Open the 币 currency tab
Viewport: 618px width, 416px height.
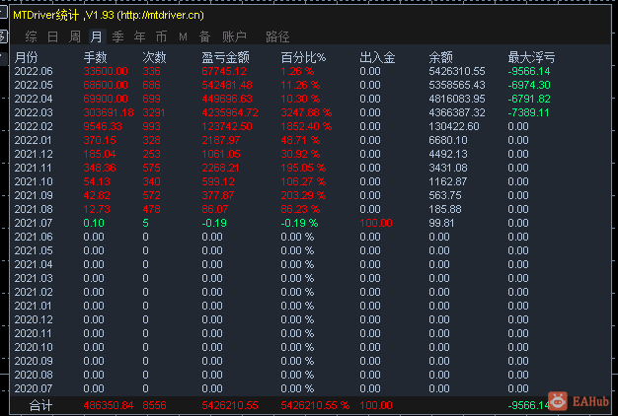(x=161, y=37)
